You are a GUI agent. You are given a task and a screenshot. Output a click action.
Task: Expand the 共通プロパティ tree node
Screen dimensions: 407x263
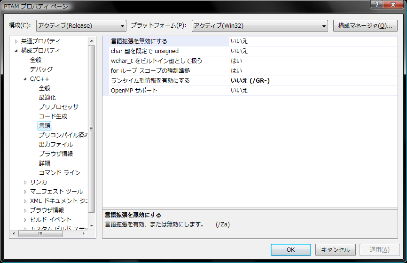pos(16,41)
